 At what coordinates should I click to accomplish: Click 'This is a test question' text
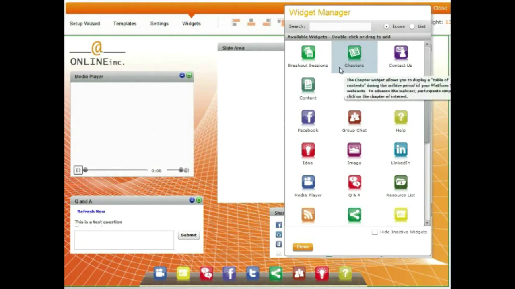[98, 222]
